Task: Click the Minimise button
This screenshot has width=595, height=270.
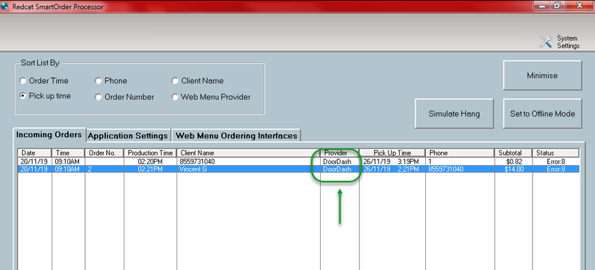Action: (542, 75)
